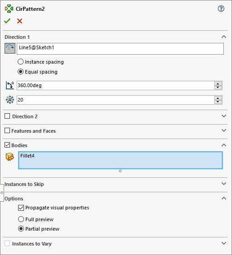Click the number of instances icon
Image resolution: width=232 pixels, height=255 pixels.
(10, 100)
